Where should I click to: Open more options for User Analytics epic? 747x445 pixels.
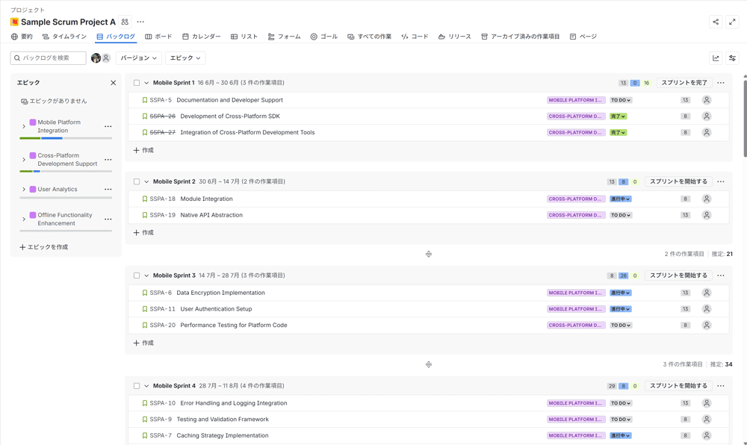(108, 190)
